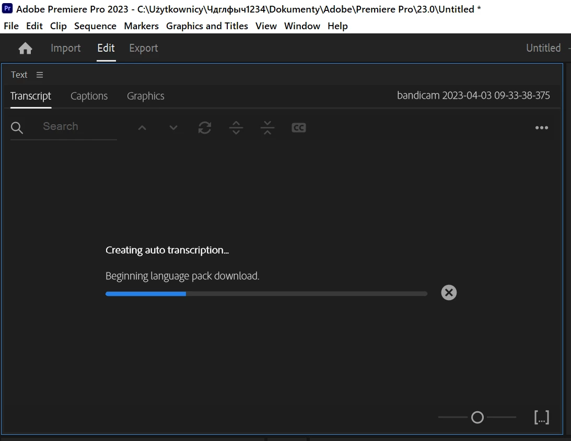571x441 pixels.
Task: Create captions with the CC icon
Action: [x=299, y=128]
